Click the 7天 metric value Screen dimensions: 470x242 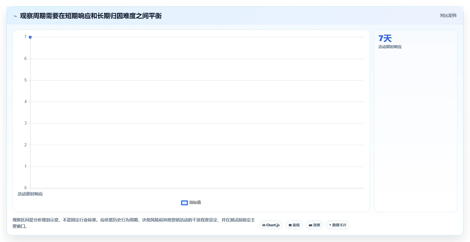coord(385,39)
